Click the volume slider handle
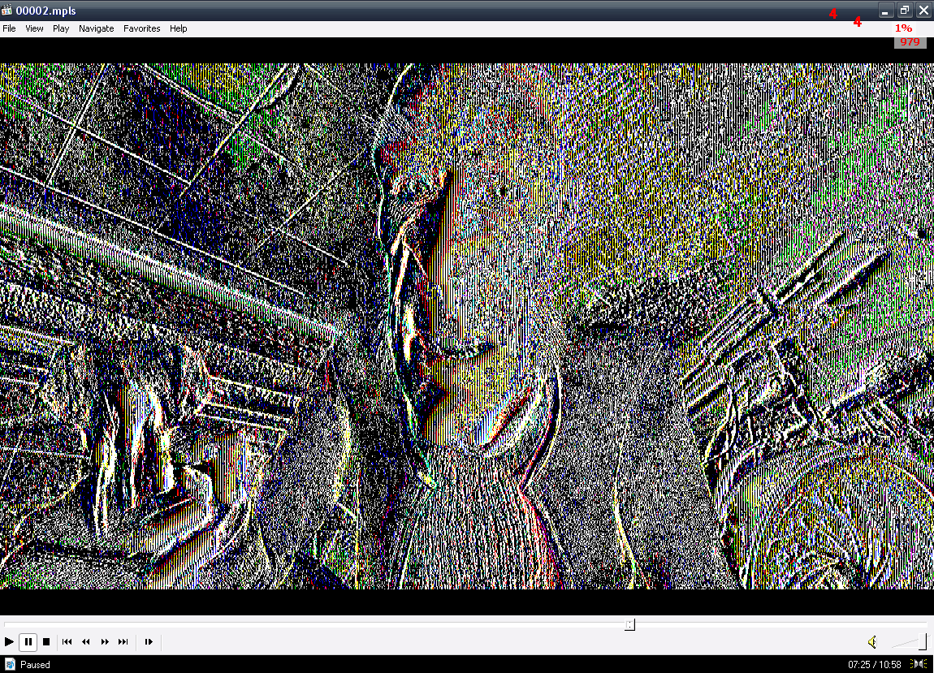The width and height of the screenshot is (934, 673). coord(922,641)
